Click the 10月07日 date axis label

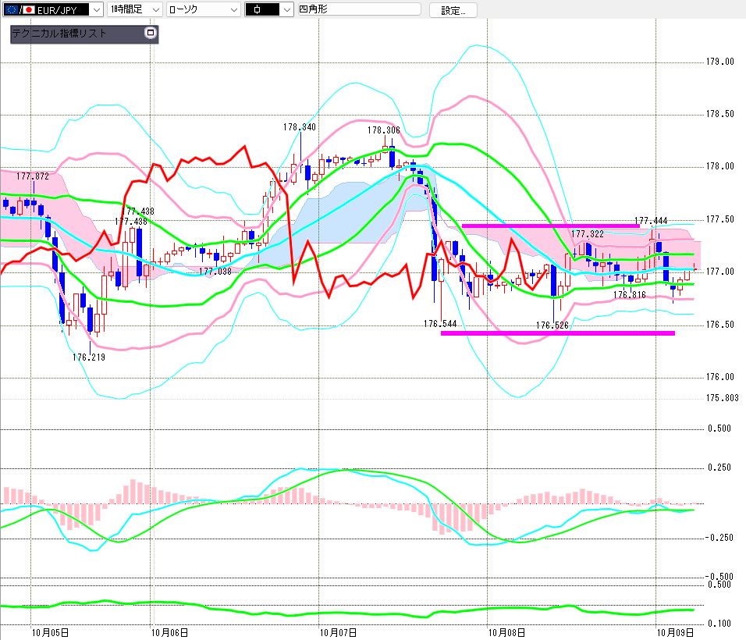[338, 632]
